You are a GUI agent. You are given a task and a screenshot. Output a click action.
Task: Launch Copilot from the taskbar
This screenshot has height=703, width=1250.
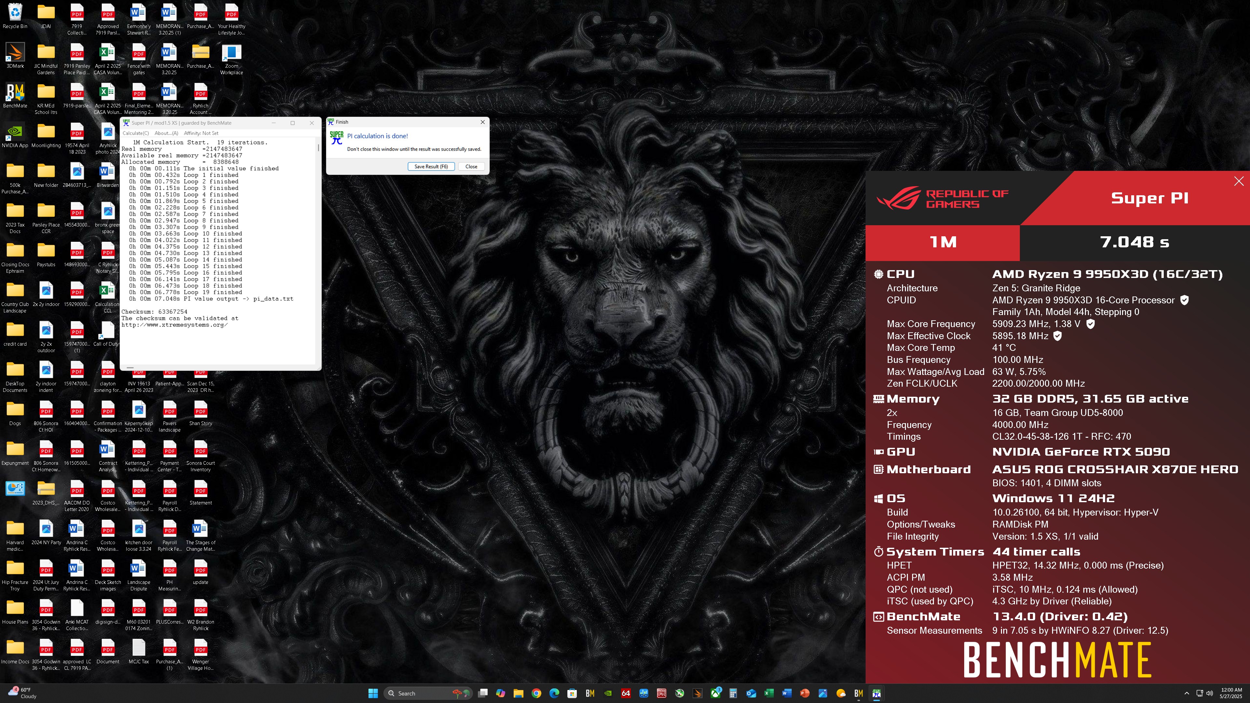click(x=500, y=693)
